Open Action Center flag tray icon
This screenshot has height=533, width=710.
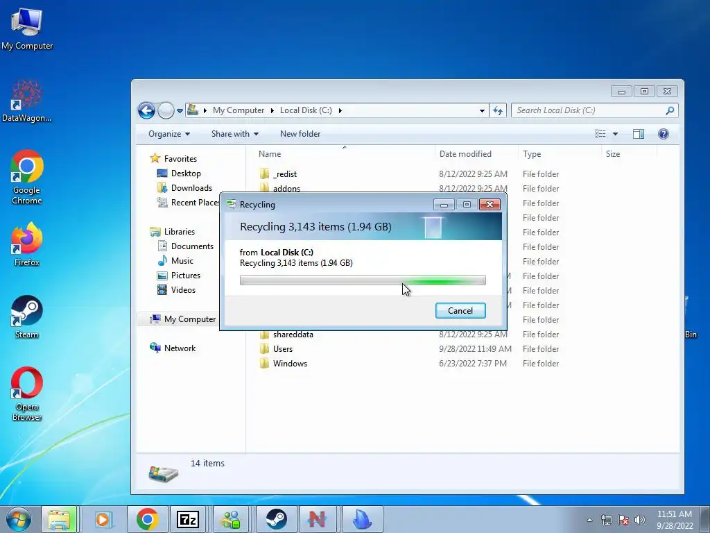(x=623, y=520)
